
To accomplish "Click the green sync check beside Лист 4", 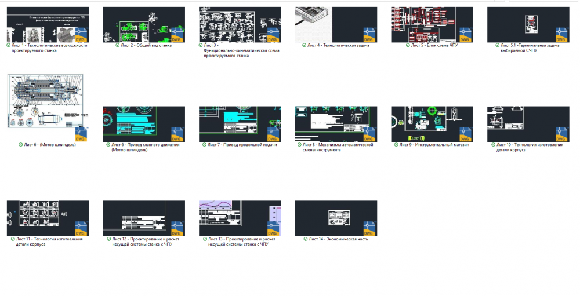I will (x=304, y=45).
